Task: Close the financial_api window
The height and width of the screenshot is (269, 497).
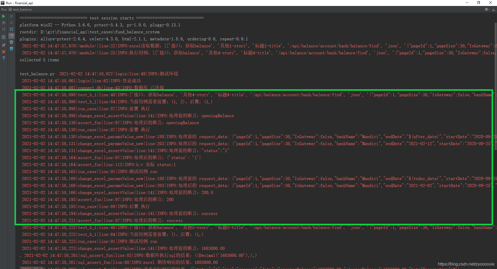Action: coord(491,3)
